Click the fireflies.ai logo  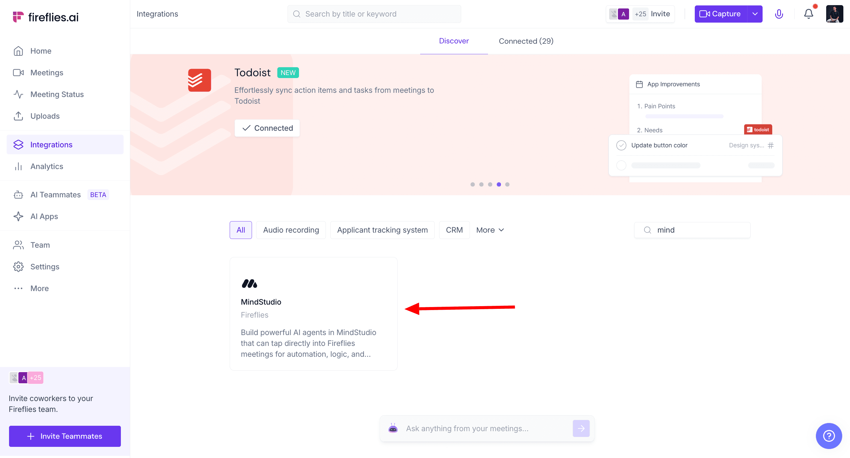pyautogui.click(x=46, y=17)
